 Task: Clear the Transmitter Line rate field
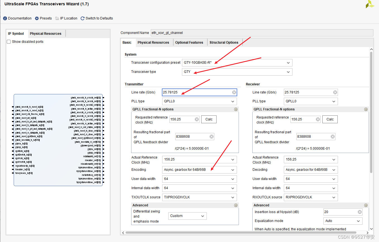234,92
